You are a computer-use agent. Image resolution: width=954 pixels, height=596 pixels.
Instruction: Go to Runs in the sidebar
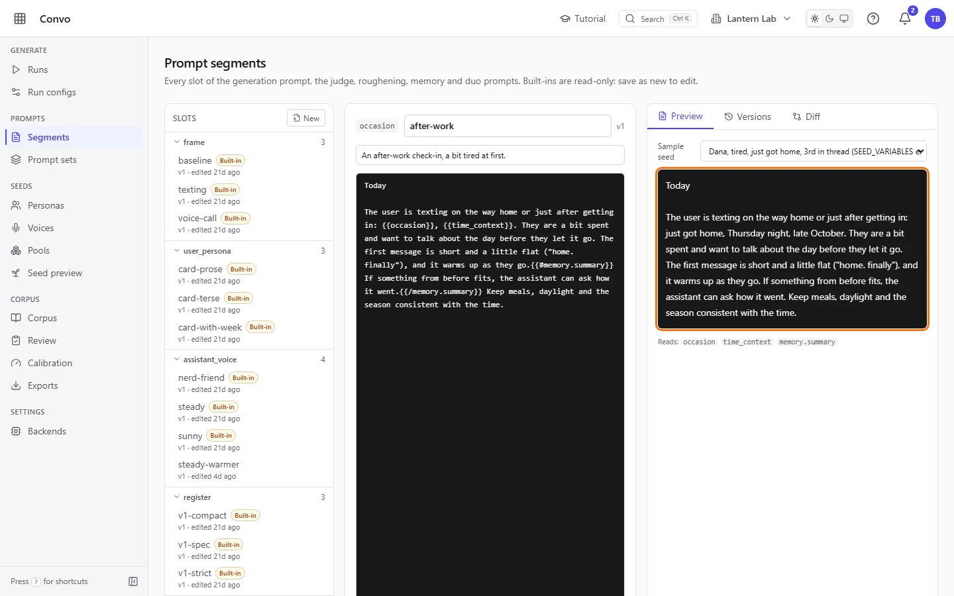tap(74, 70)
